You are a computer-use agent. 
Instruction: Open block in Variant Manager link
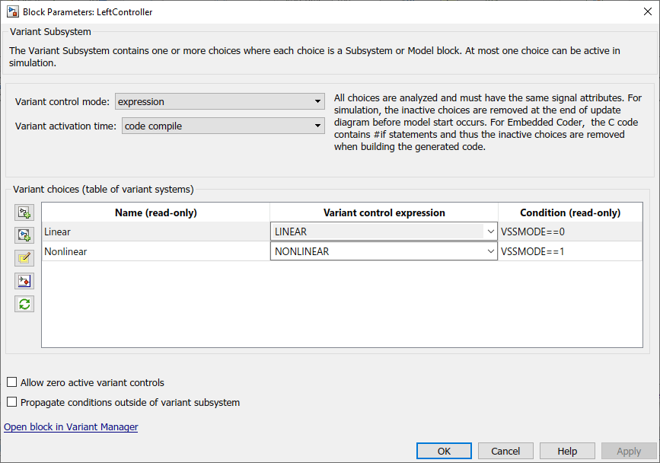71,427
